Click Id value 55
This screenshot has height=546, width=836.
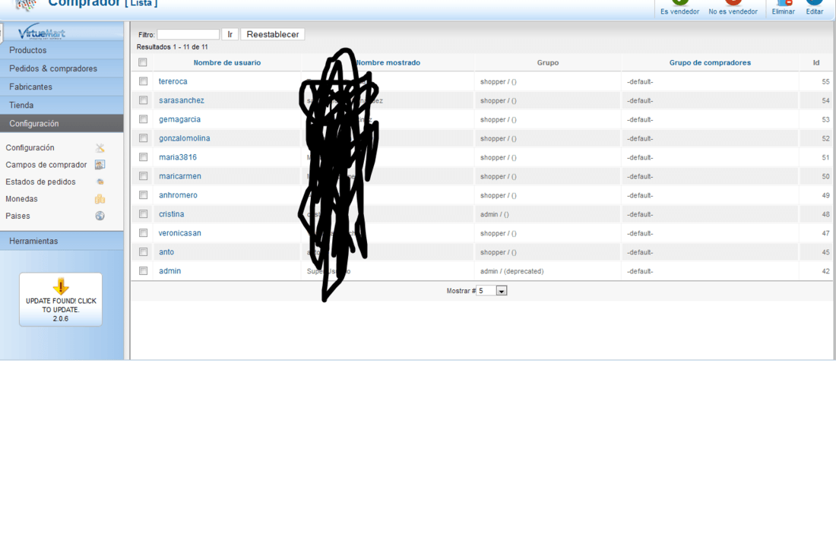tap(825, 81)
